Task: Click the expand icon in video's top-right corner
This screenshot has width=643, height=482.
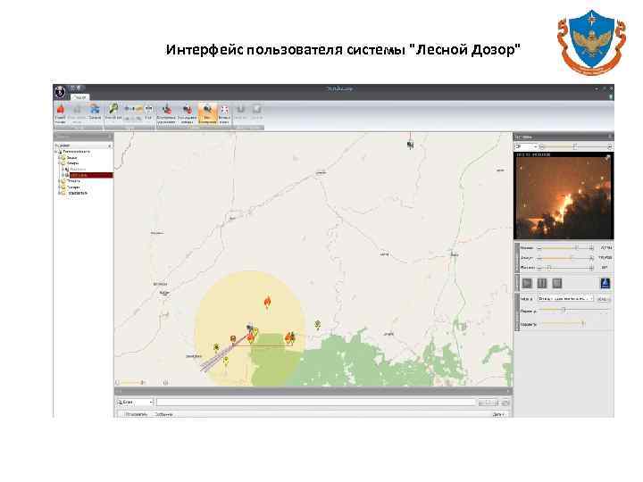Action: [x=608, y=157]
